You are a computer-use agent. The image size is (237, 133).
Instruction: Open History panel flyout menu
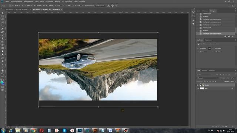236,11
